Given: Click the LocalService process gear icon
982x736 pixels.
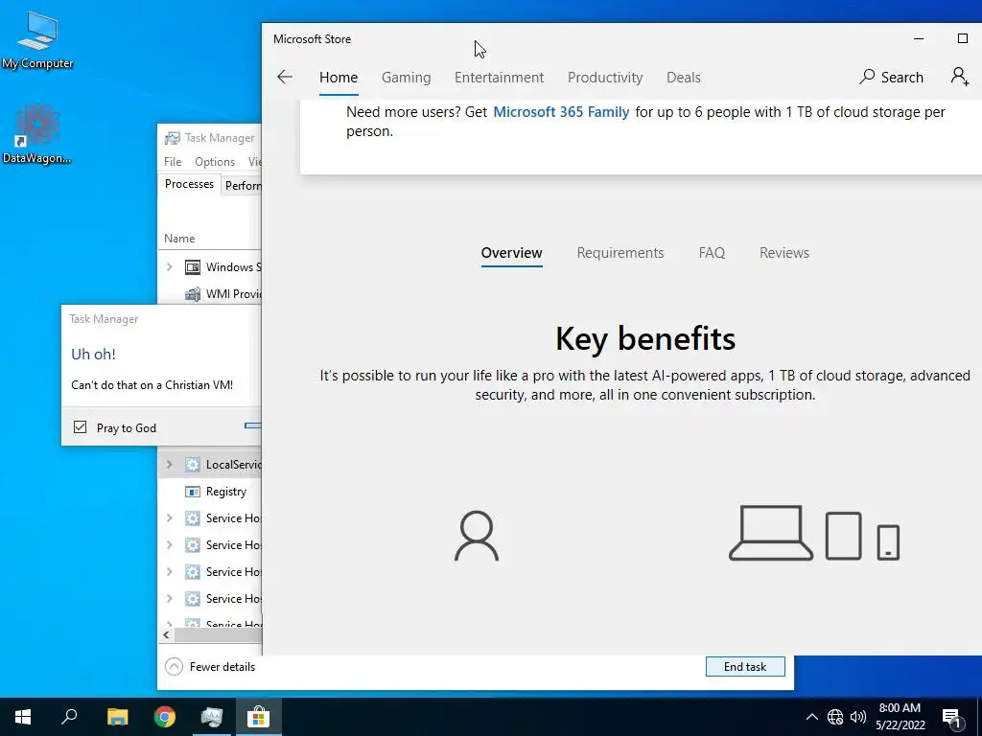Looking at the screenshot, I should tap(192, 465).
